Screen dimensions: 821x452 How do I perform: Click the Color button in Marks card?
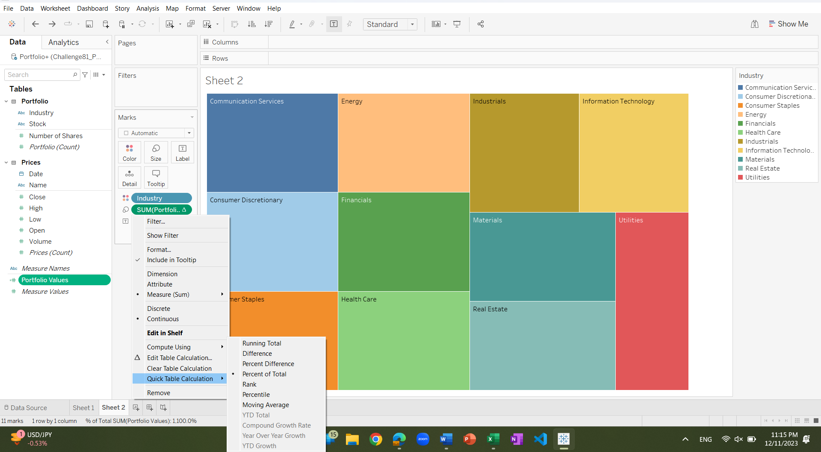coord(129,152)
